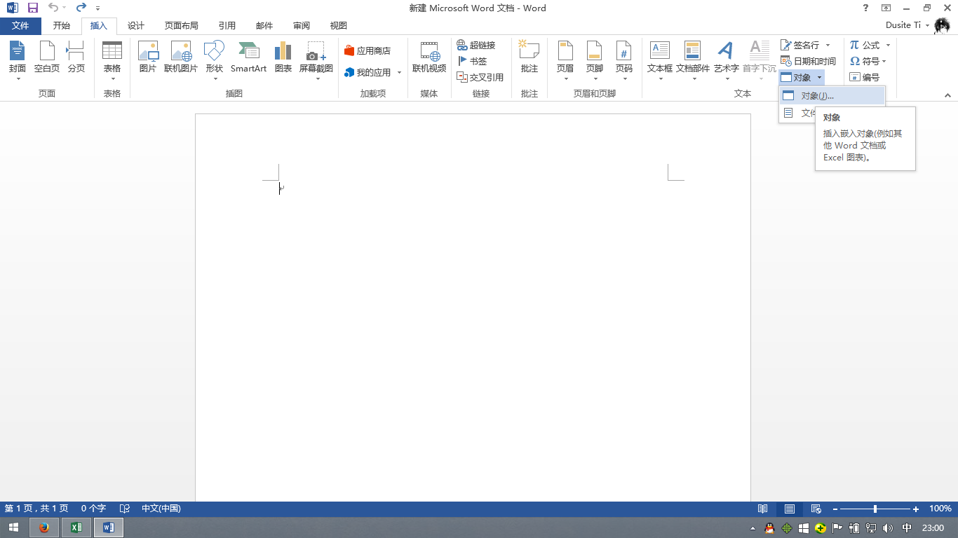Switch to the Design (设计) tab
The height and width of the screenshot is (538, 958).
[x=136, y=26]
